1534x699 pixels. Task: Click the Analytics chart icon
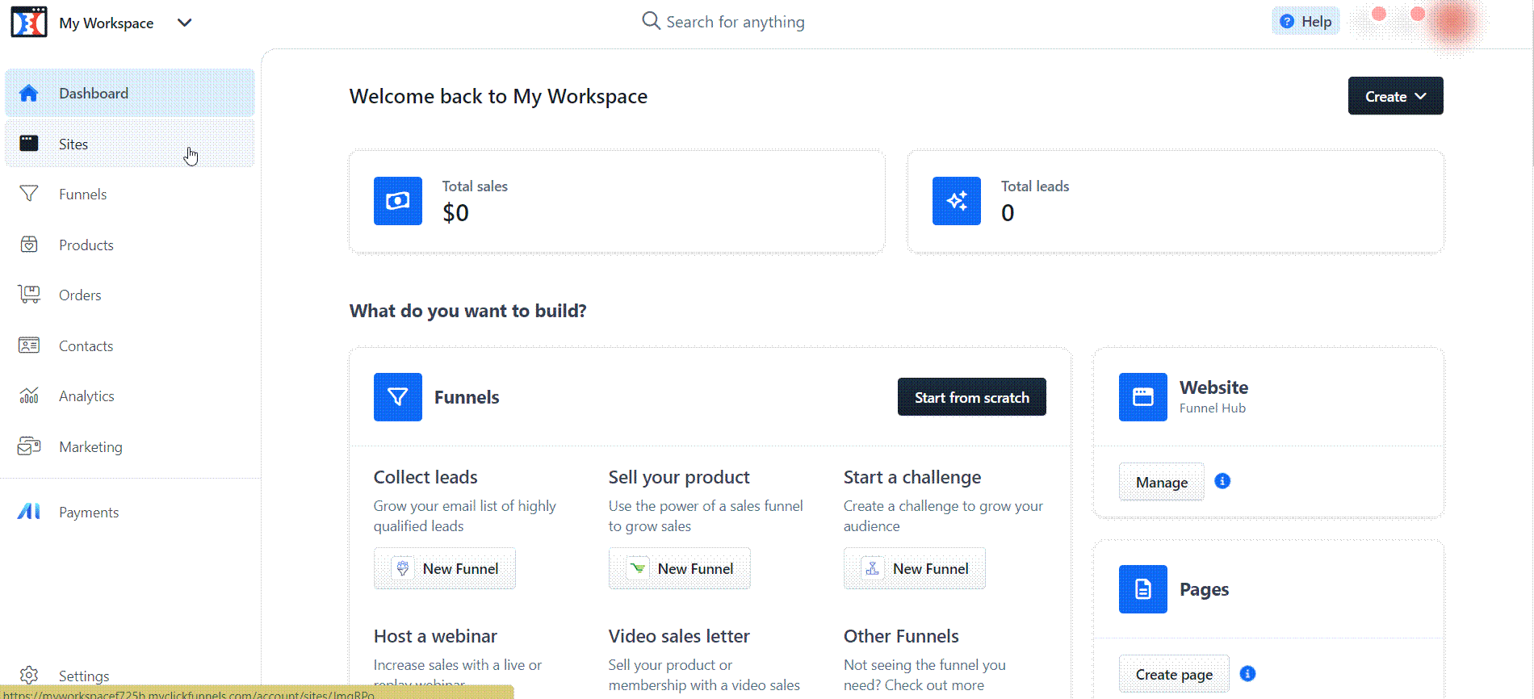tap(29, 396)
